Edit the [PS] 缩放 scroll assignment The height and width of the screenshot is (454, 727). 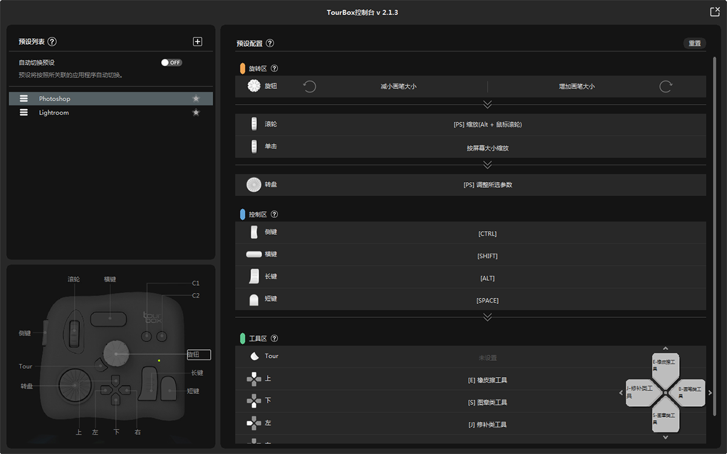[488, 125]
